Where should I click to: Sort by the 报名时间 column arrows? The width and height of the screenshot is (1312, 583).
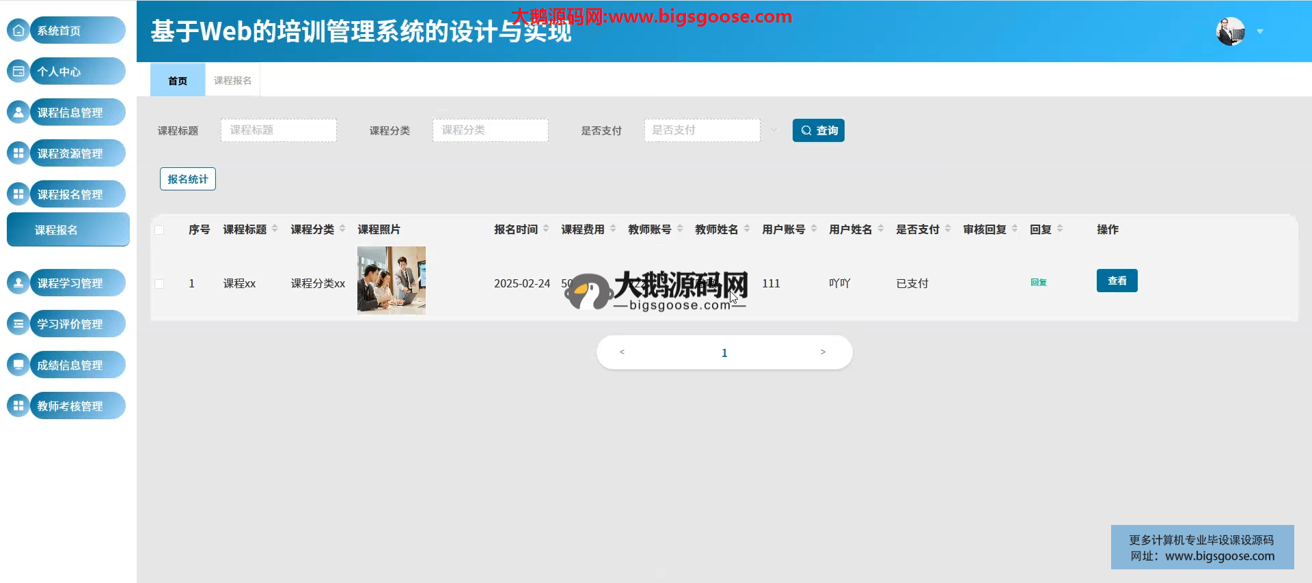[x=546, y=229]
